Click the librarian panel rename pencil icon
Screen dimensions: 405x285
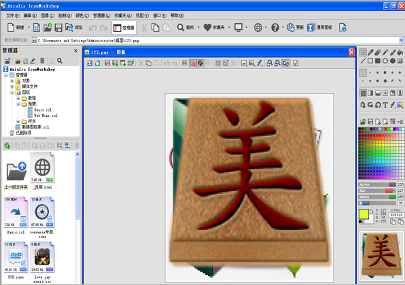[33, 61]
